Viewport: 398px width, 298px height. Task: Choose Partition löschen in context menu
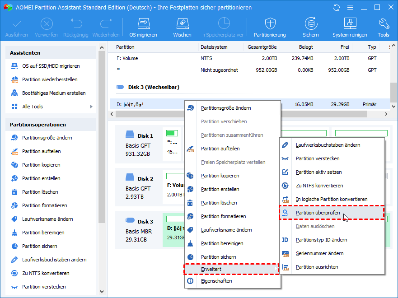[x=232, y=203]
